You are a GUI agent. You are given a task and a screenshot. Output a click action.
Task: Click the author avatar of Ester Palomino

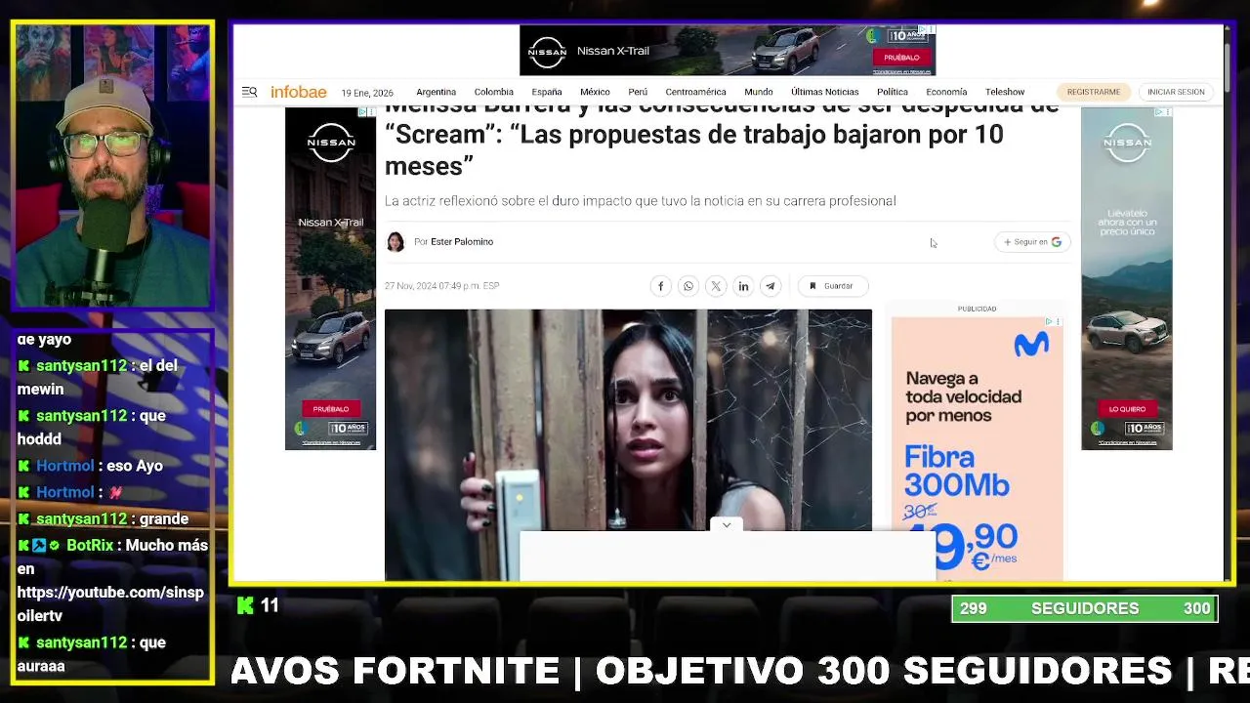point(396,242)
